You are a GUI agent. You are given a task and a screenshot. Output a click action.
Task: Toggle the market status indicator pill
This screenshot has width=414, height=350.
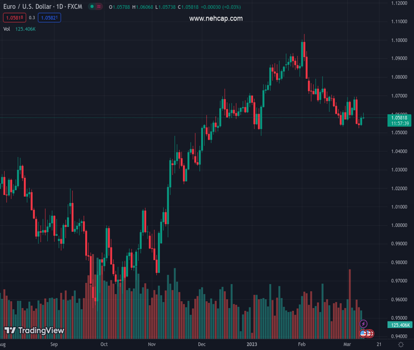[x=93, y=7]
